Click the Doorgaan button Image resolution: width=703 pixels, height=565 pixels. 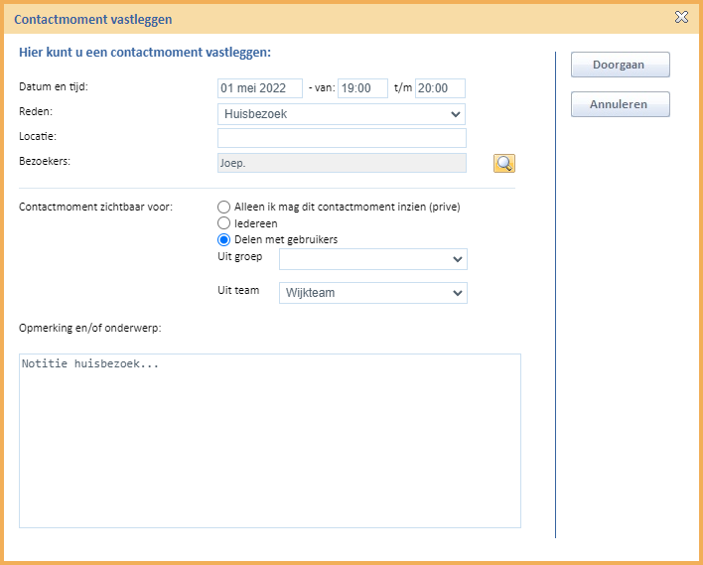620,65
